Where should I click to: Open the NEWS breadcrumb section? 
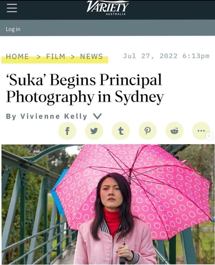click(92, 57)
